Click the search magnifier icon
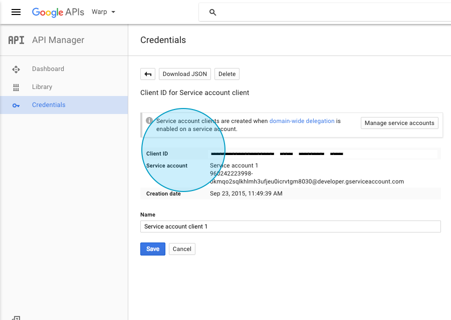The image size is (451, 320). pyautogui.click(x=212, y=12)
